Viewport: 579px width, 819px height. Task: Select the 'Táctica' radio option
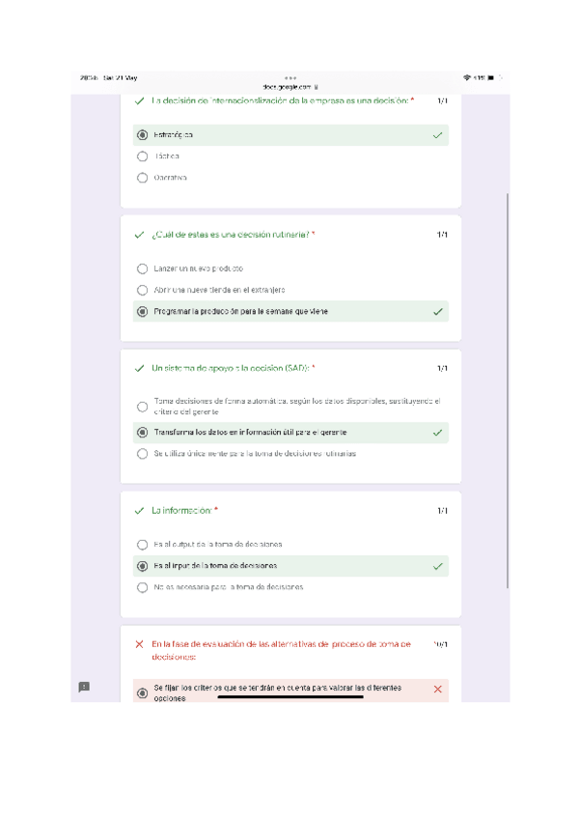pyautogui.click(x=143, y=156)
